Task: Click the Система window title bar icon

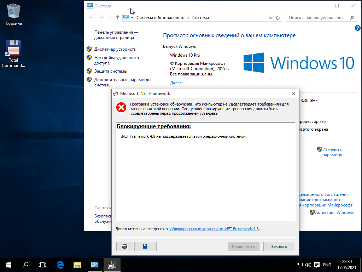Action: pyautogui.click(x=90, y=6)
